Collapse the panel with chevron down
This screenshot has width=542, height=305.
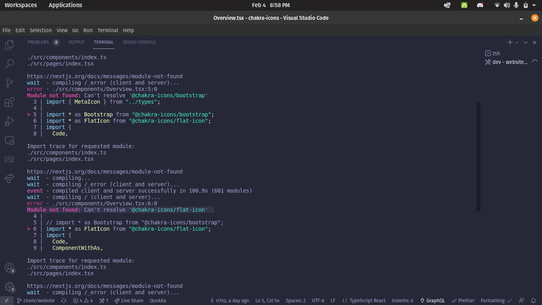526,42
